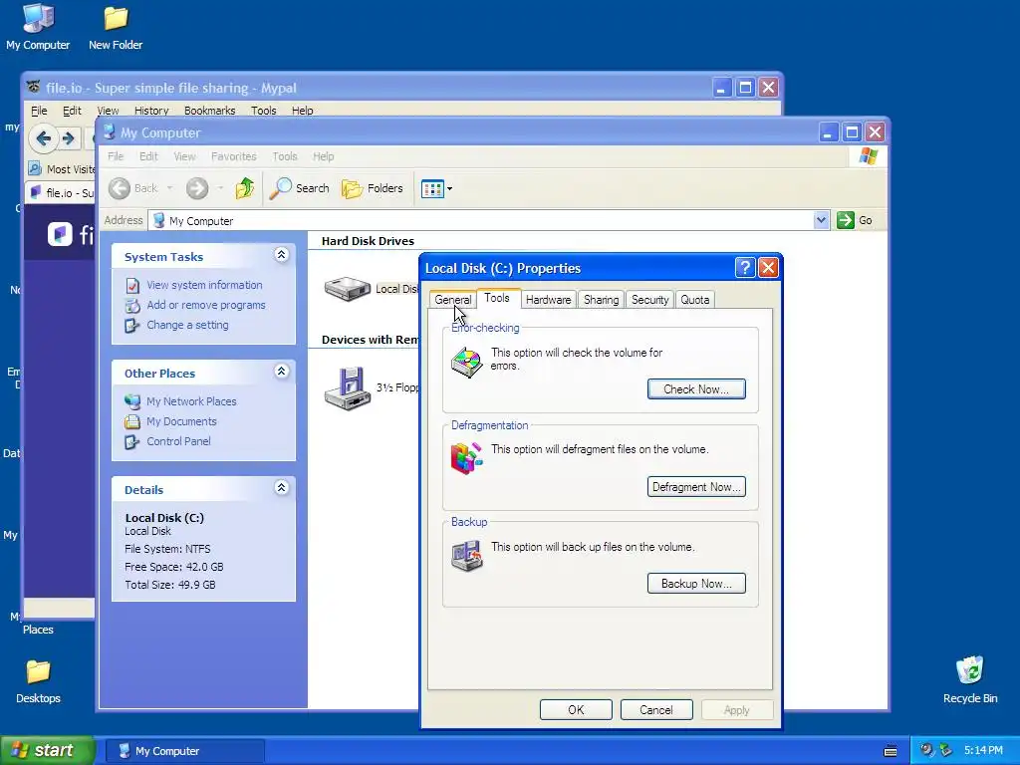1020x765 pixels.
Task: Switch to the Security tab
Action: (649, 300)
